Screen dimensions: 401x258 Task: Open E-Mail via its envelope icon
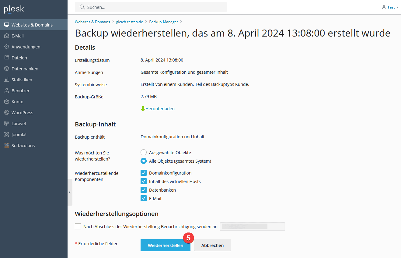[7, 36]
